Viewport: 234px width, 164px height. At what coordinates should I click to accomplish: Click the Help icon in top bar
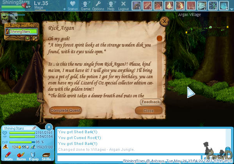click(111, 5)
